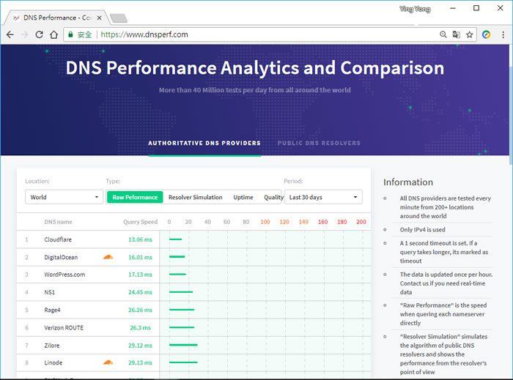Click the Cloudflare provider name
The width and height of the screenshot is (513, 380).
pyautogui.click(x=58, y=239)
